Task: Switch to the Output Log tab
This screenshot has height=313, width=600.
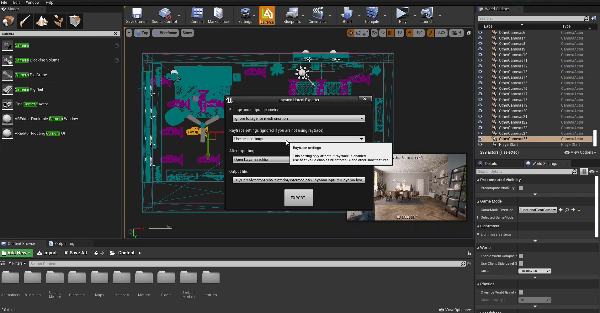Action: coord(65,244)
